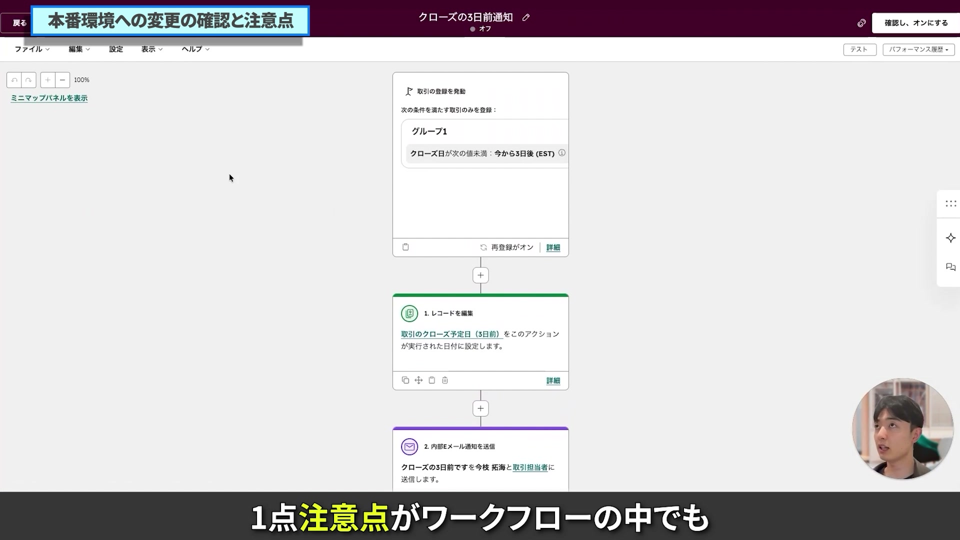Open comments via the chat bubble icon
960x540 pixels.
[950, 267]
